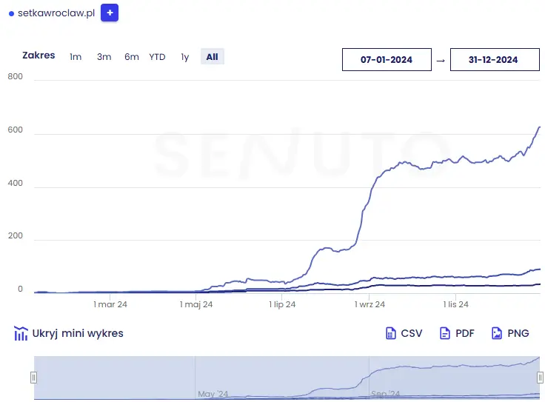545x402 pixels.
Task: Select the 3m range option
Action: pos(104,56)
